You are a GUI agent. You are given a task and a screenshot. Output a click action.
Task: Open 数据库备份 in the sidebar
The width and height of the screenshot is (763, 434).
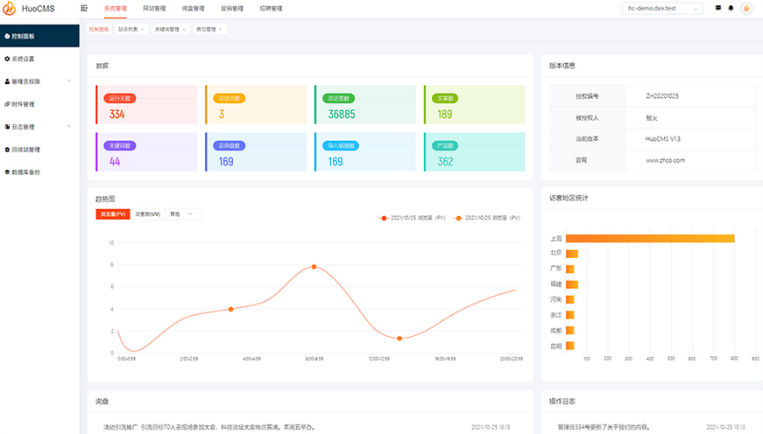[39, 172]
